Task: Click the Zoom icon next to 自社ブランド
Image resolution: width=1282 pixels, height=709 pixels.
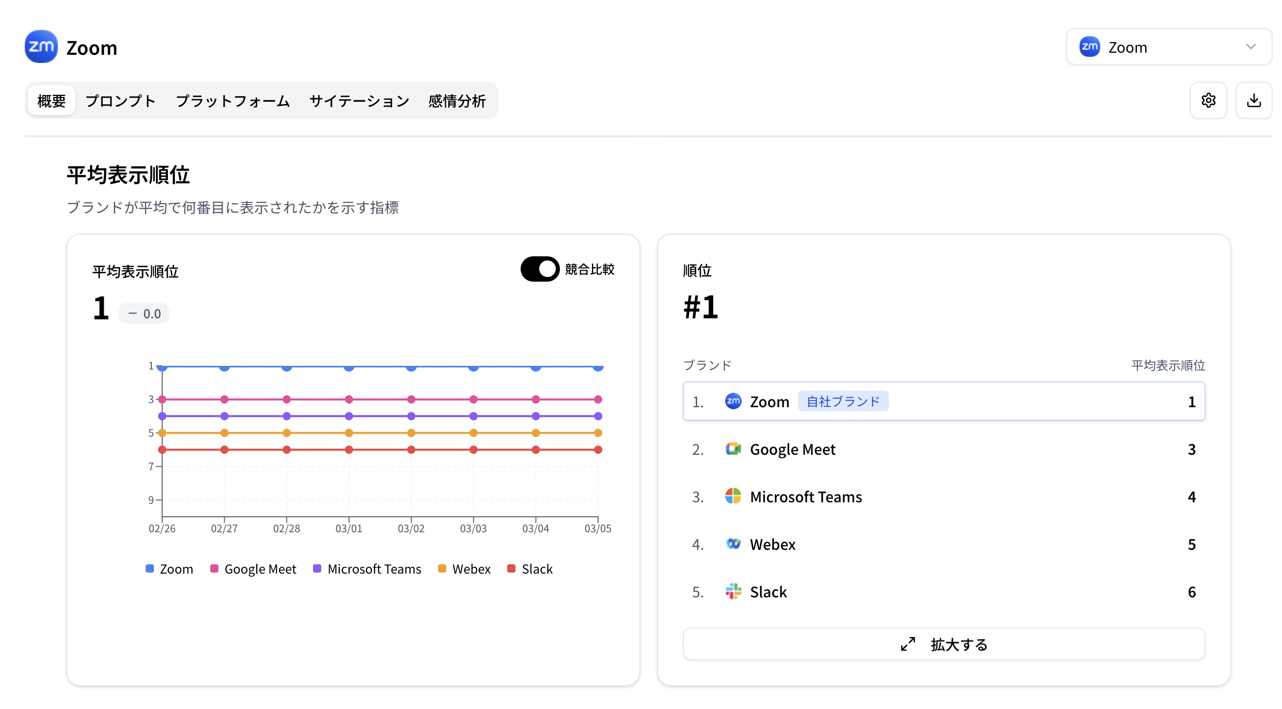Action: (733, 401)
